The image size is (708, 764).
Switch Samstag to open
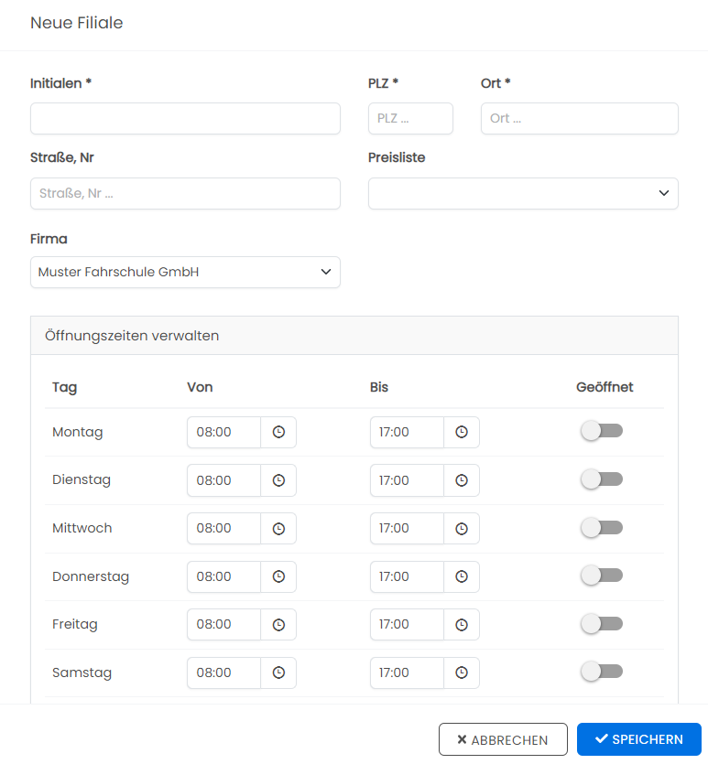point(602,672)
